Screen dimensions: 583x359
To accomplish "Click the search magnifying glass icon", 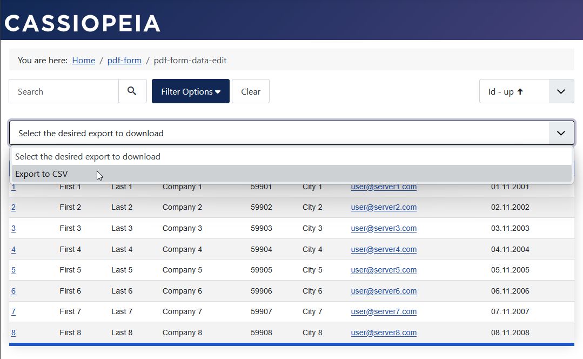I will pyautogui.click(x=132, y=91).
